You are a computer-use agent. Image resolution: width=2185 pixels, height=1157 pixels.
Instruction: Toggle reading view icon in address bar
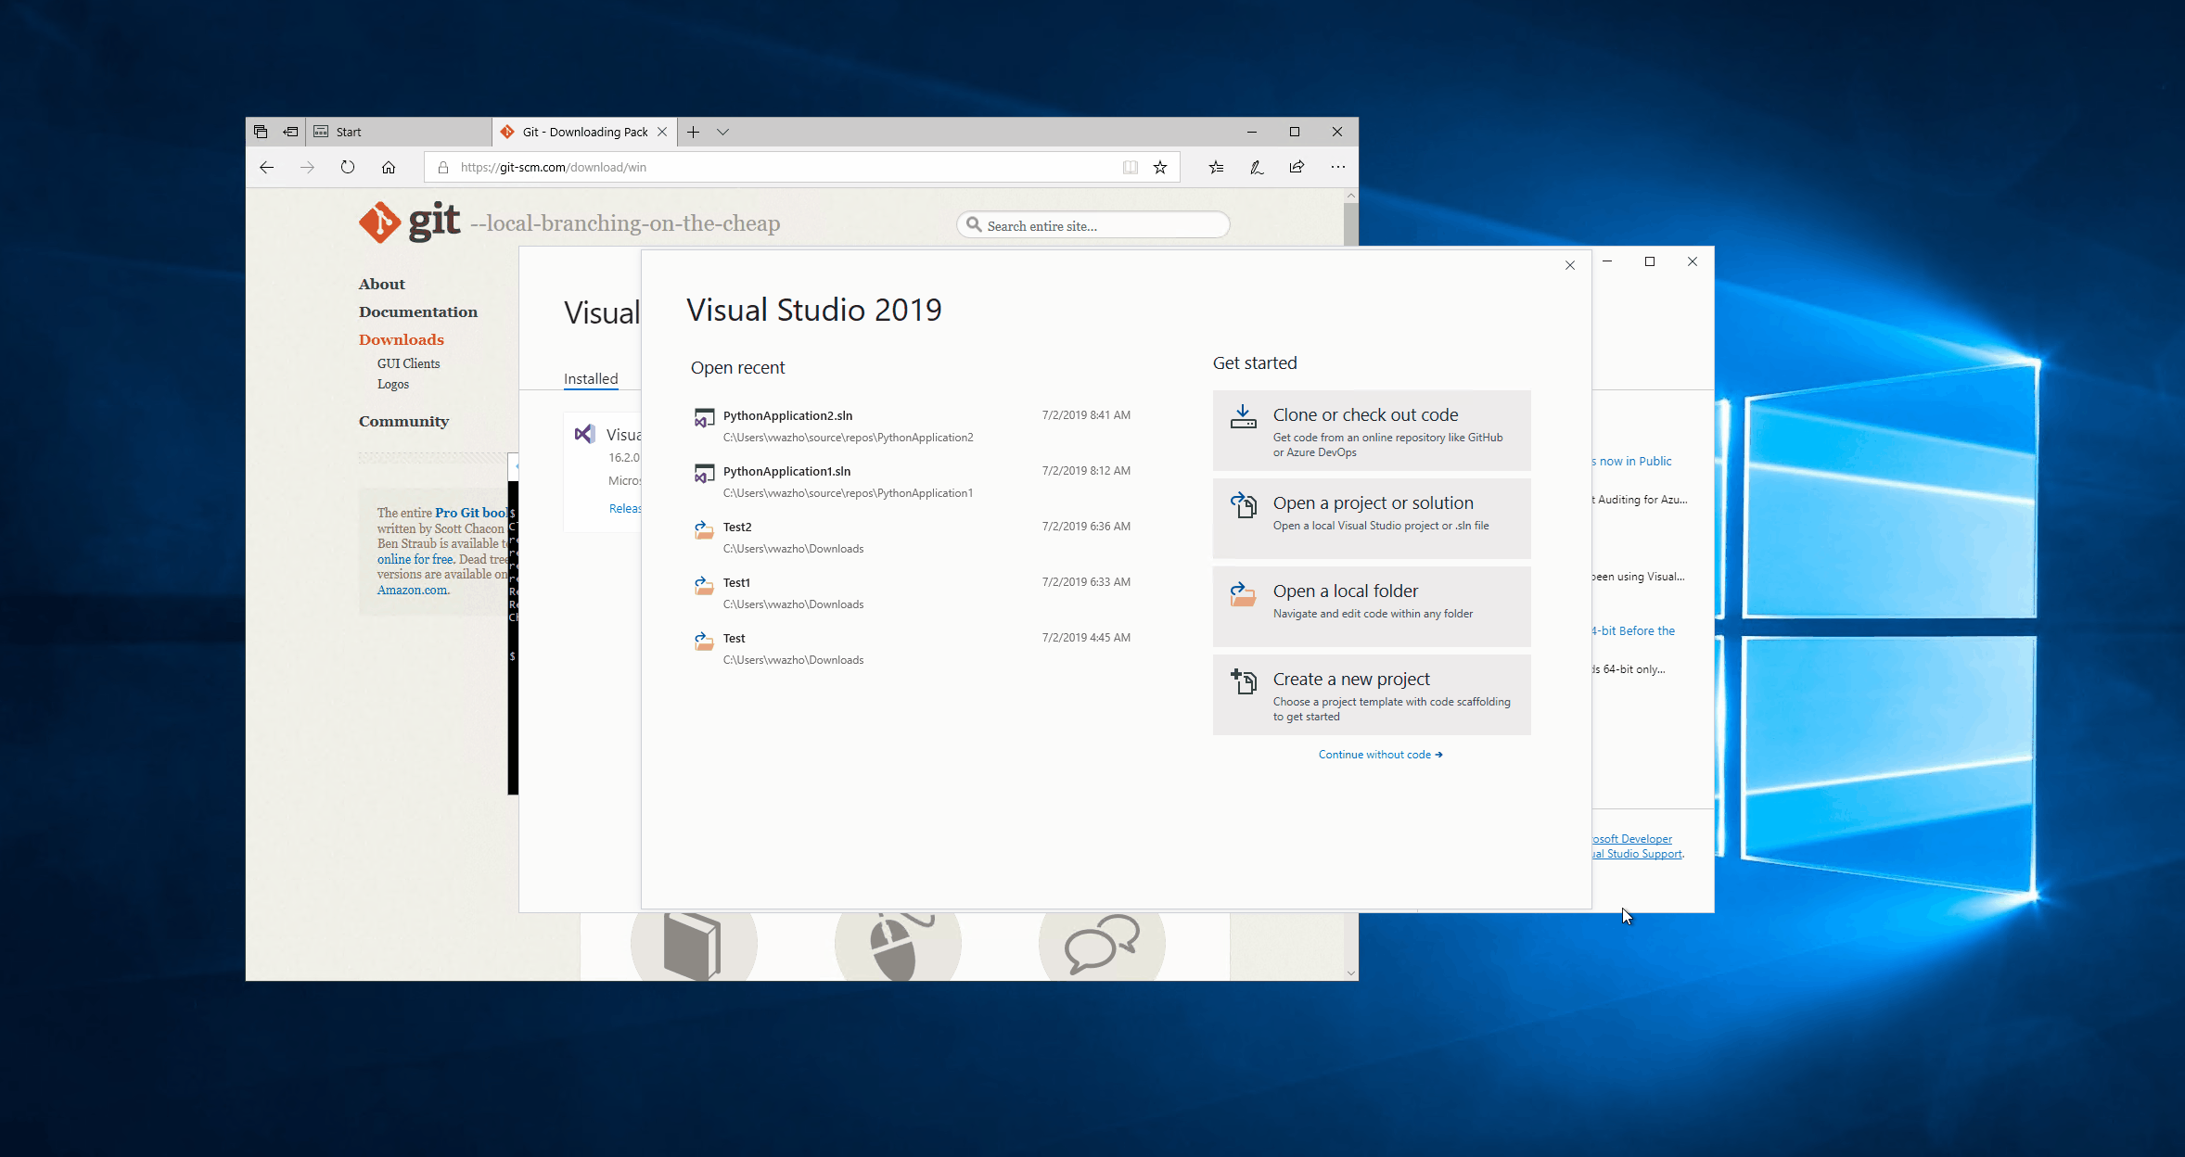pos(1130,167)
